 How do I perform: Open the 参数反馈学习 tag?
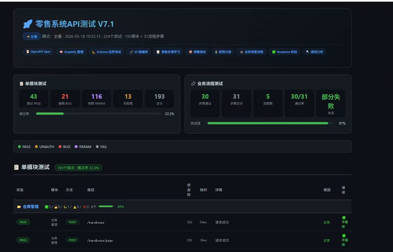168,52
